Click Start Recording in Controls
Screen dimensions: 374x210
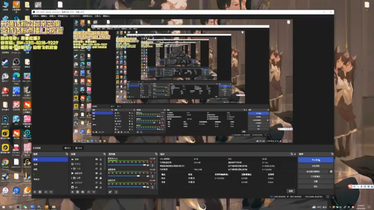point(316,166)
